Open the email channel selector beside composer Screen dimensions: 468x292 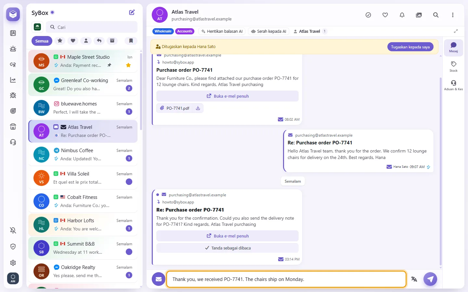pyautogui.click(x=159, y=279)
